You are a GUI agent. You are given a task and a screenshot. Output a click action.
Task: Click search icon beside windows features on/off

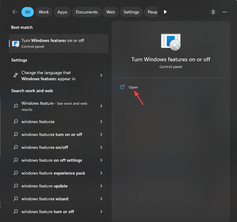(16, 147)
